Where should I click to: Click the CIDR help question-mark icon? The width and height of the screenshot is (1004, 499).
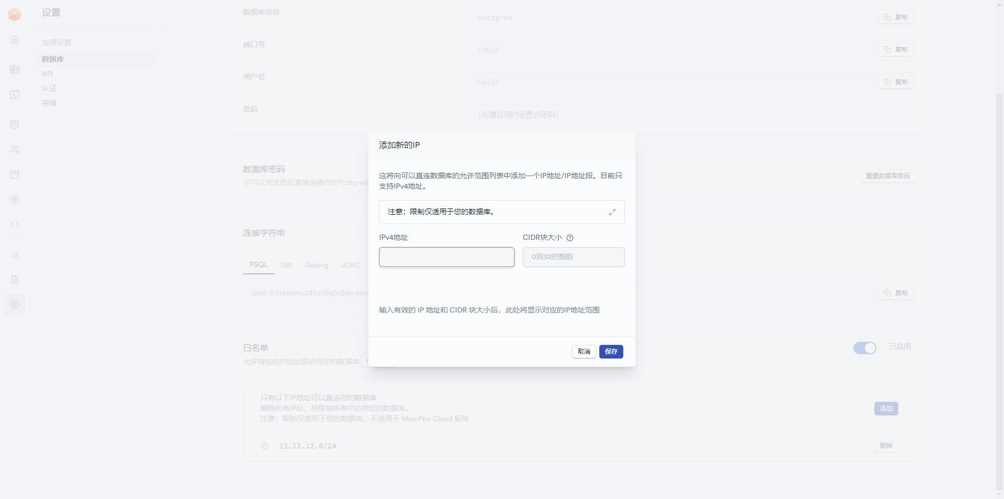click(x=570, y=238)
